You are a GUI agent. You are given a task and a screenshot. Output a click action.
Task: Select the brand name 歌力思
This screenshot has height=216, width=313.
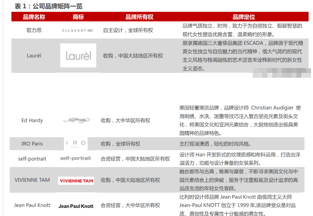point(34,30)
